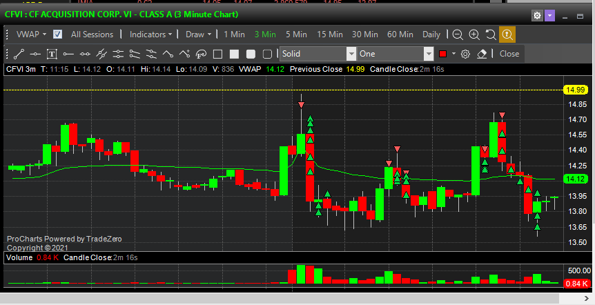Reset chart zoom with rotate arrow icon
Screen dimensions: 595x305
click(x=491, y=35)
